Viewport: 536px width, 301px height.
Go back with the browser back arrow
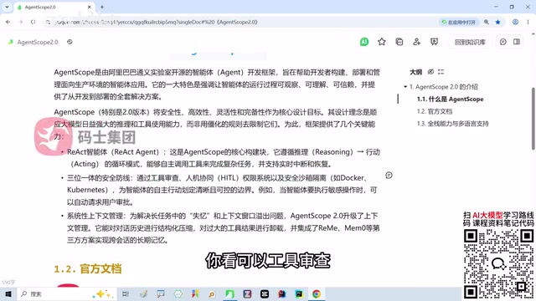tap(8, 23)
